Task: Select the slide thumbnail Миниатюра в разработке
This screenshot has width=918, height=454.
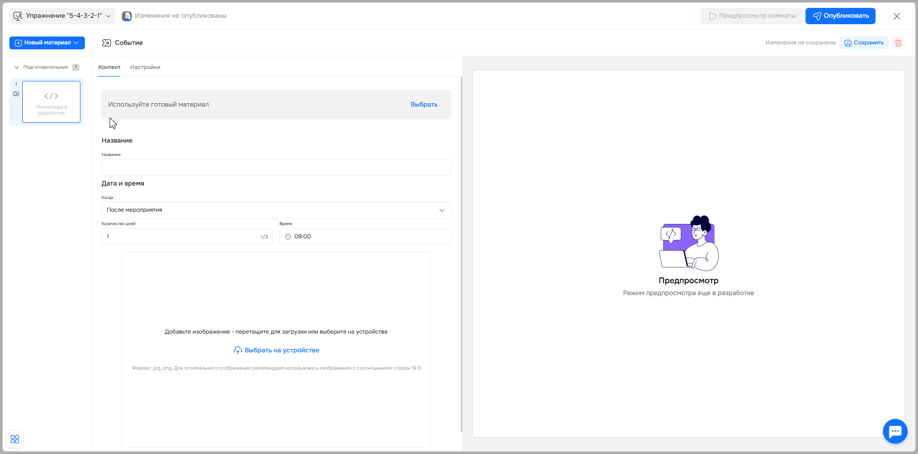Action: point(51,102)
